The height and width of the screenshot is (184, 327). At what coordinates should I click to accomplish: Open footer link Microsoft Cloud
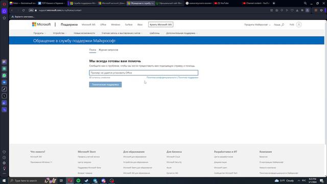173,157
